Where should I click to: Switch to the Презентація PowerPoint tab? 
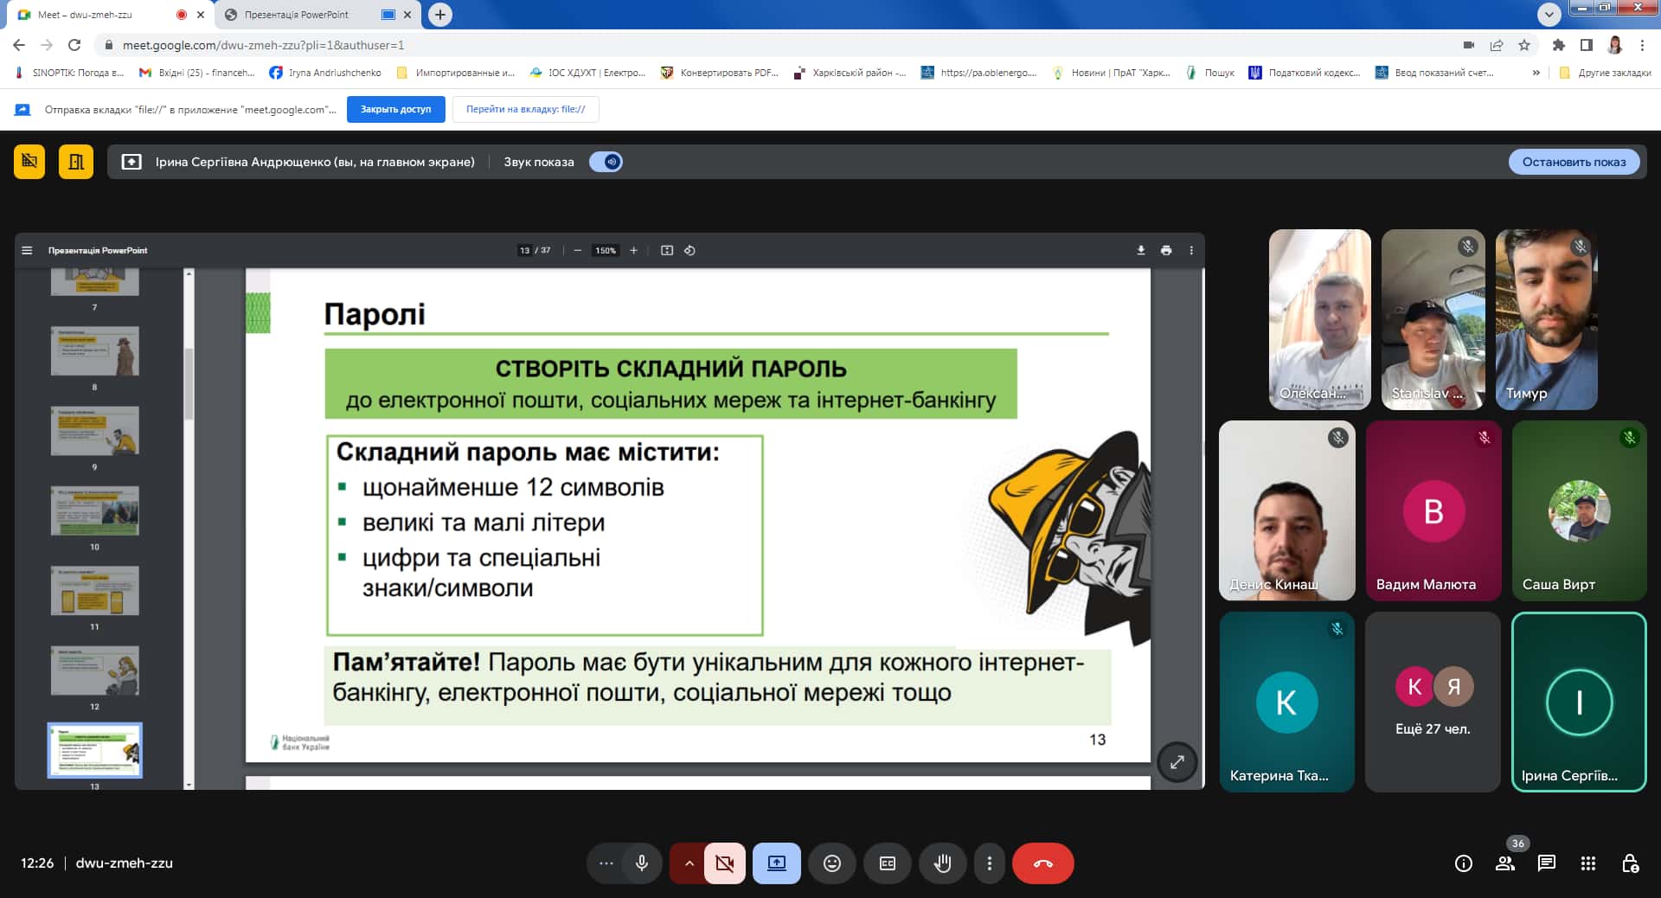pyautogui.click(x=297, y=15)
